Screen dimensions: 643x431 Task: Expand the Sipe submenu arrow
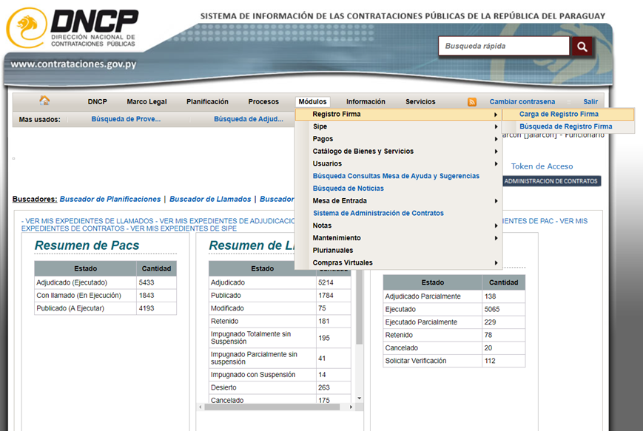tap(496, 127)
